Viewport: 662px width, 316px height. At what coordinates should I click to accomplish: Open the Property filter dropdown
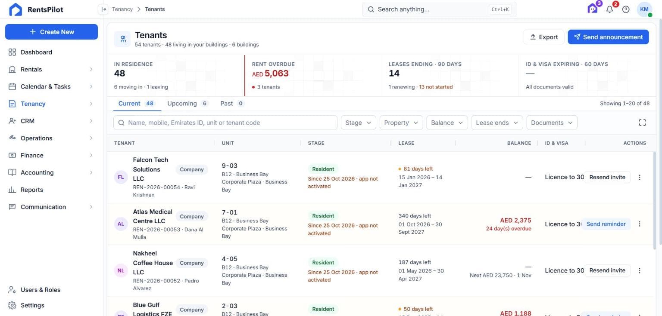(401, 123)
